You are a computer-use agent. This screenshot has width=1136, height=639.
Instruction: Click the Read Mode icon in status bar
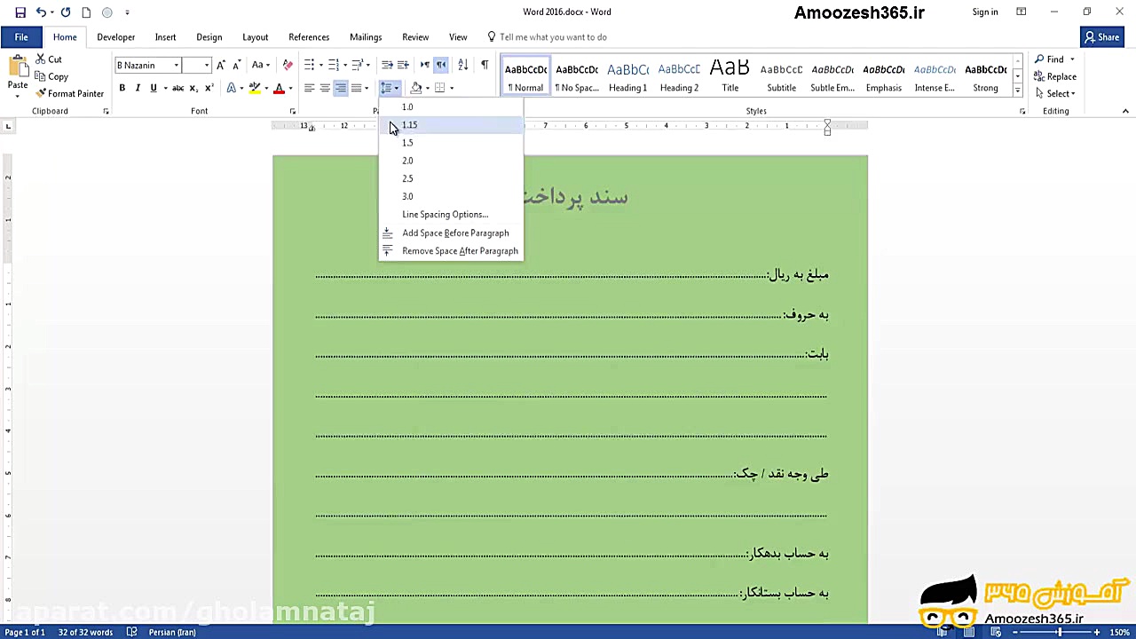click(943, 632)
